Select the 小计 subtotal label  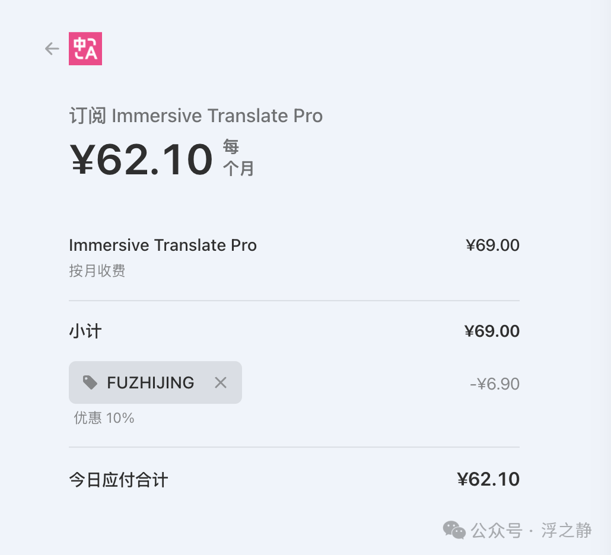tap(85, 331)
